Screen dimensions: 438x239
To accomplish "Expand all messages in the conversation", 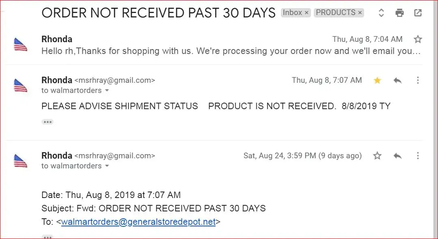I will (381, 13).
